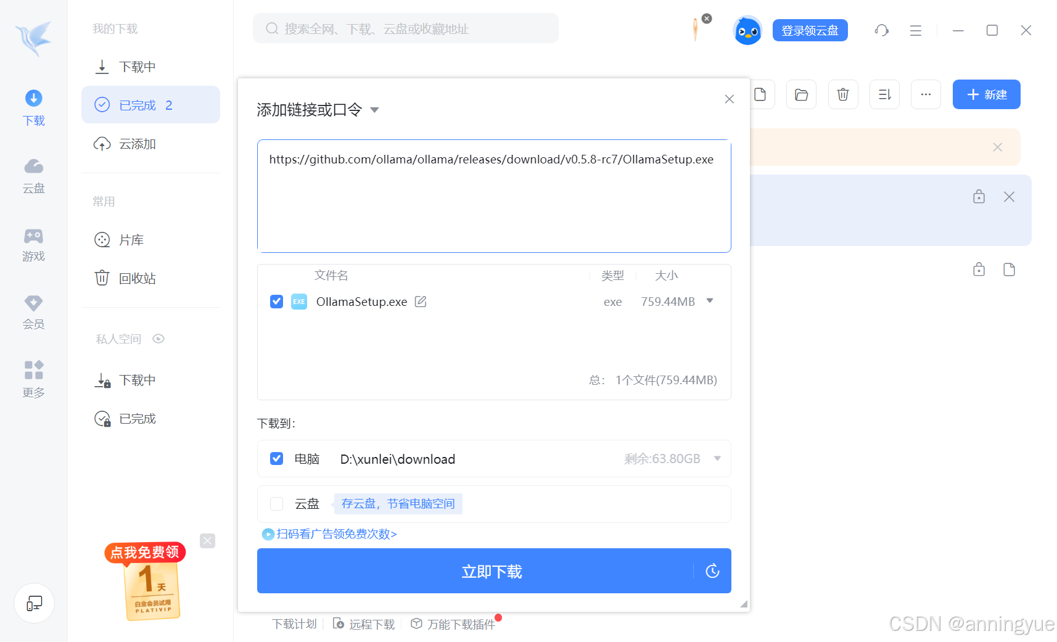Screen dimensions: 1057x642
Task: Open 云添加 cloud add
Action: [150, 144]
